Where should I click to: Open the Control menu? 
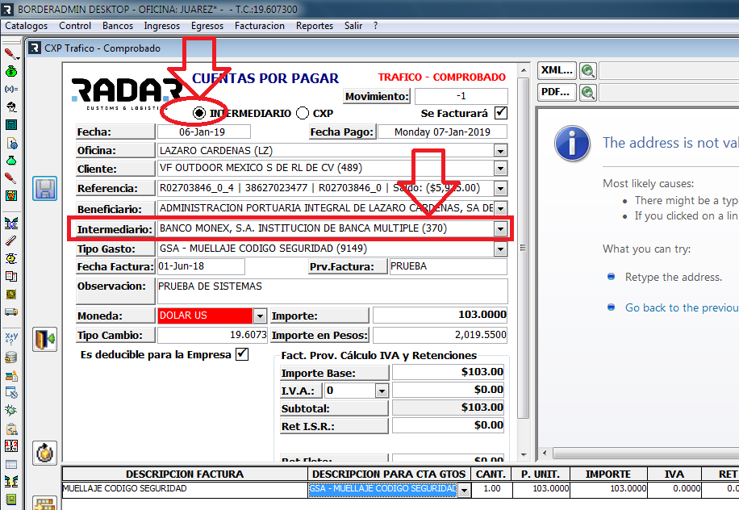click(75, 26)
